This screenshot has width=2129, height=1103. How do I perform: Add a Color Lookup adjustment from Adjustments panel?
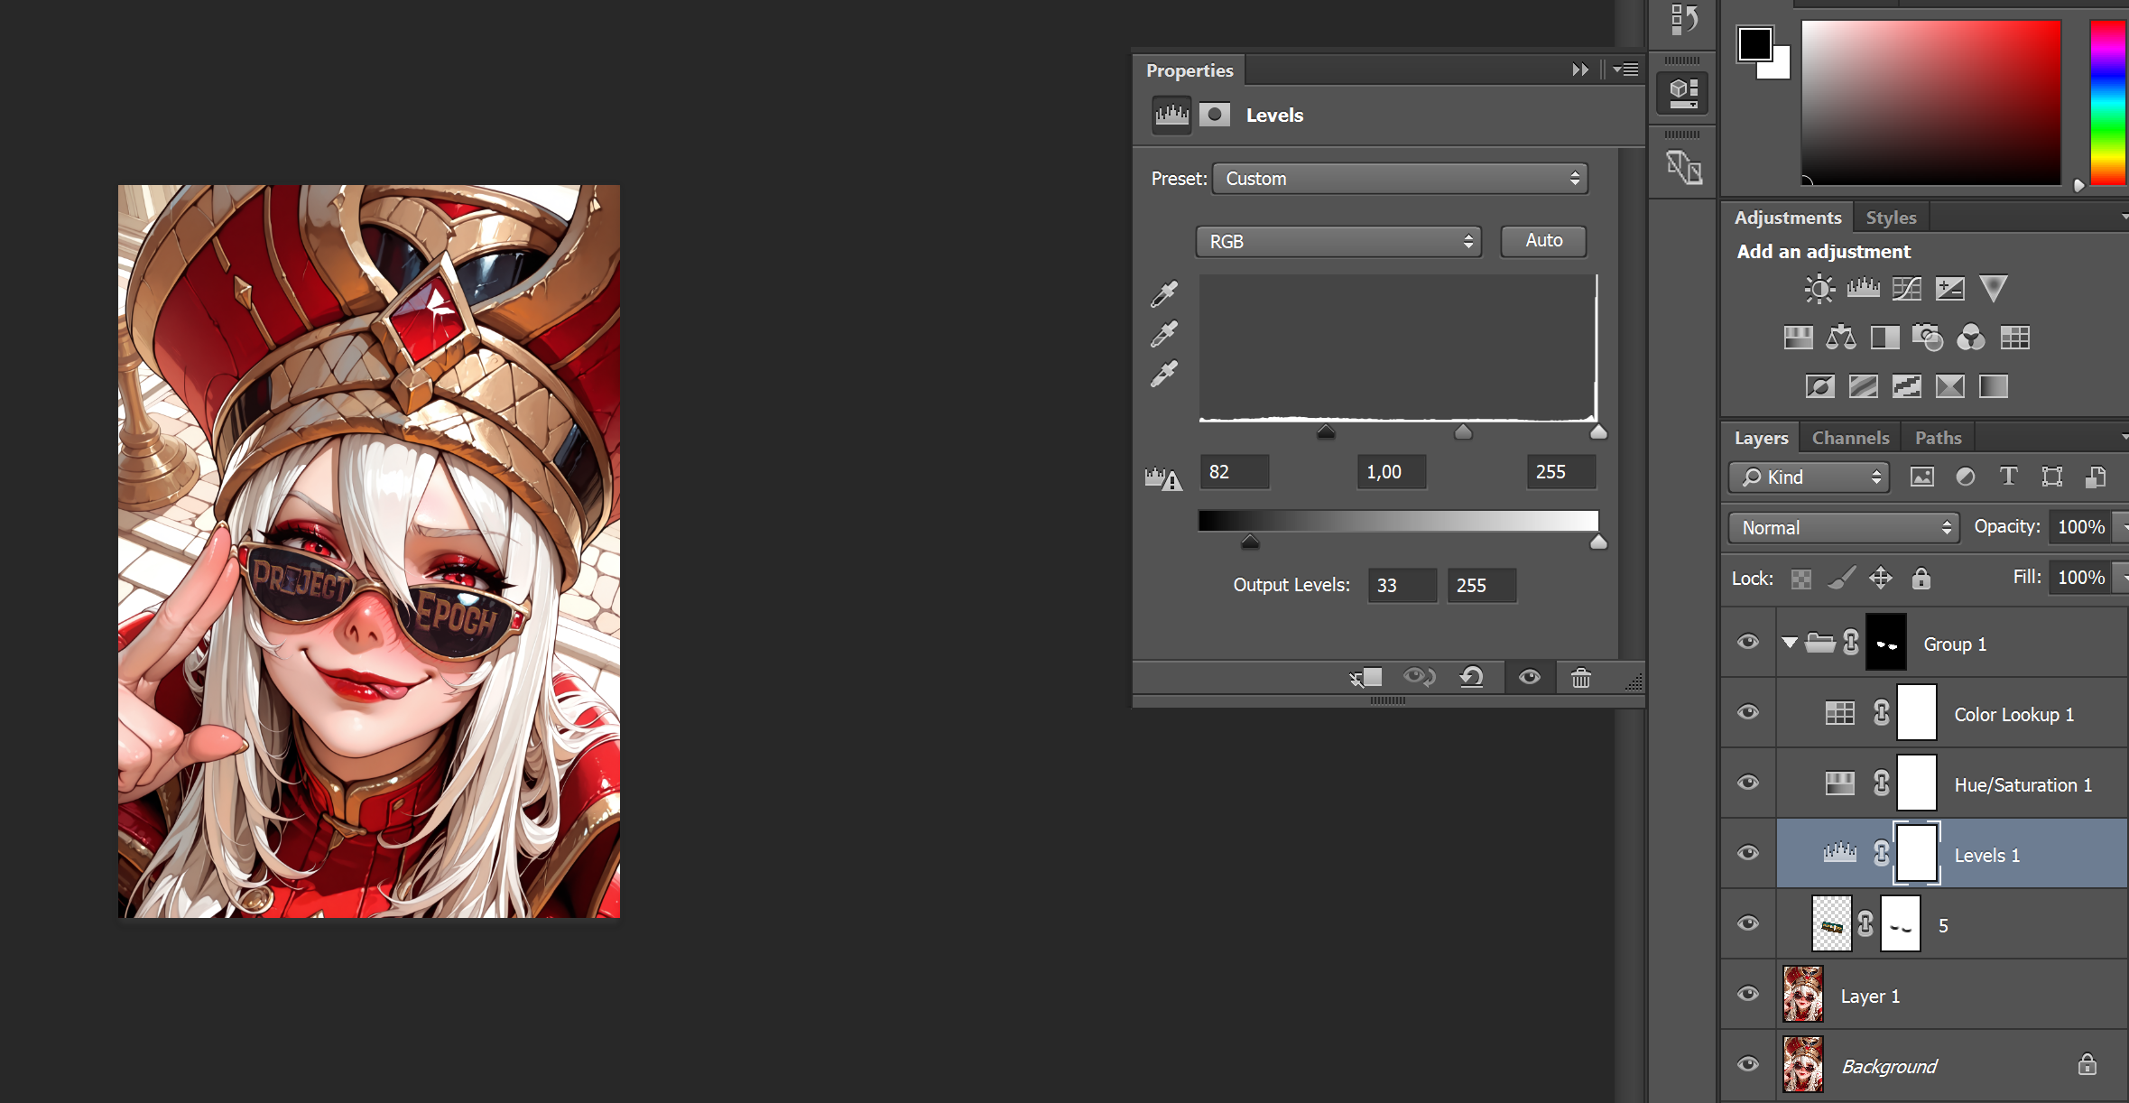coord(2014,338)
